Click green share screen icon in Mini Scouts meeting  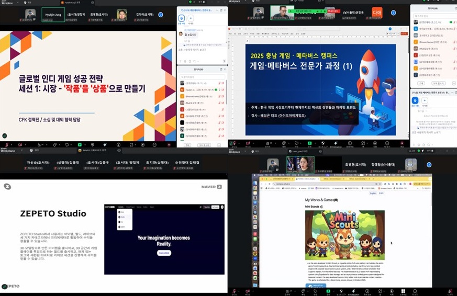[x=328, y=291]
